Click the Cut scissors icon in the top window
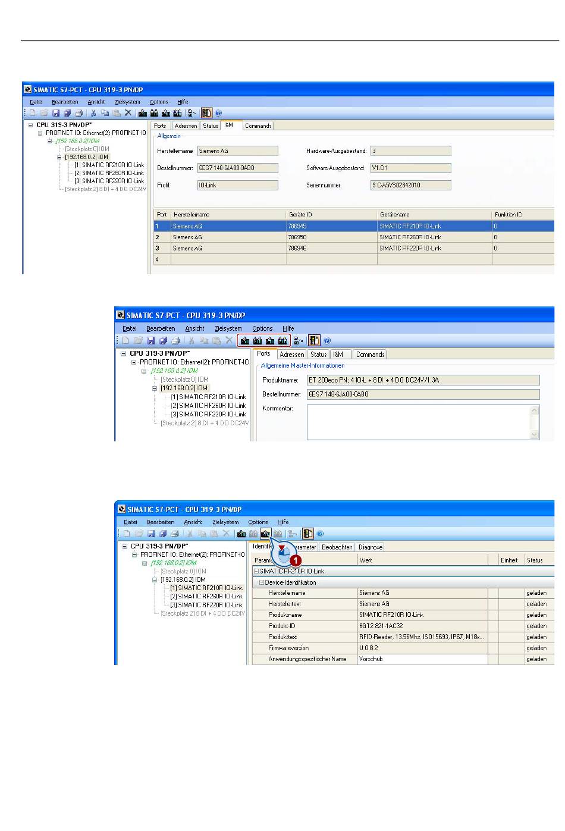This screenshot has width=565, height=831. 93,113
